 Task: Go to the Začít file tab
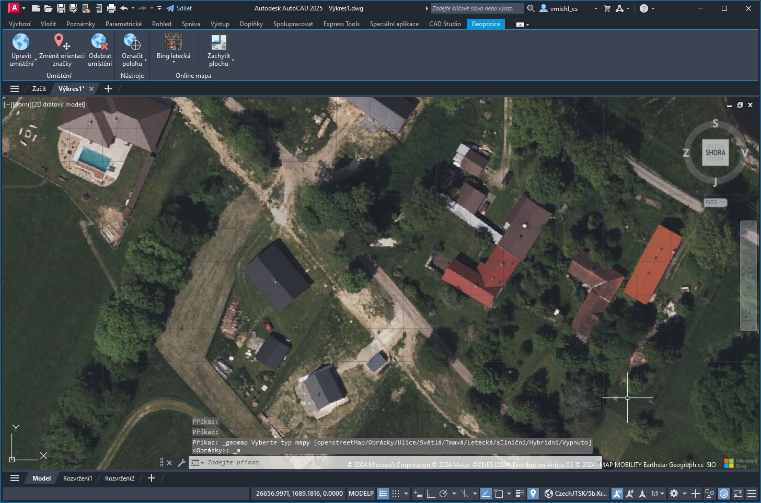tap(39, 89)
